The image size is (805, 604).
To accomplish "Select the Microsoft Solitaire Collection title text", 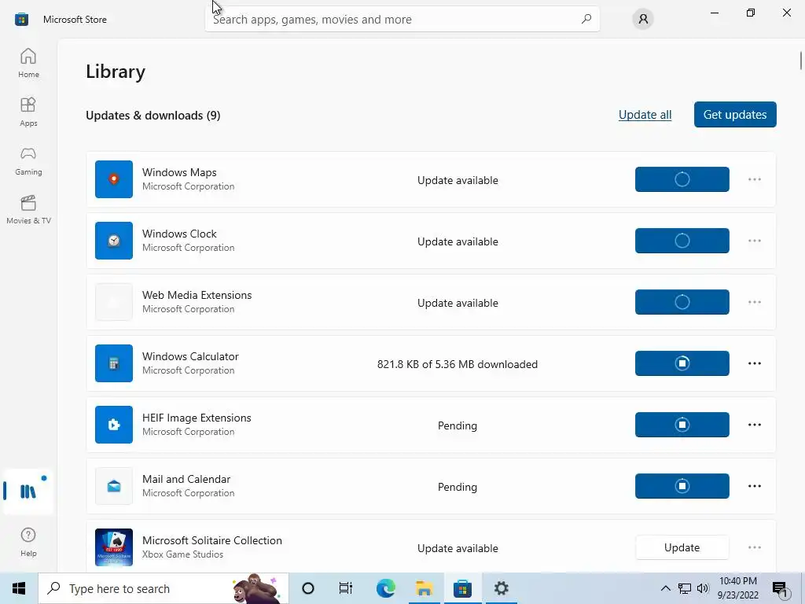I will pos(212,540).
